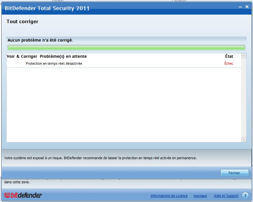The width and height of the screenshot is (253, 202).
Task: Click the list scrollbar up arrow
Action: (x=244, y=56)
